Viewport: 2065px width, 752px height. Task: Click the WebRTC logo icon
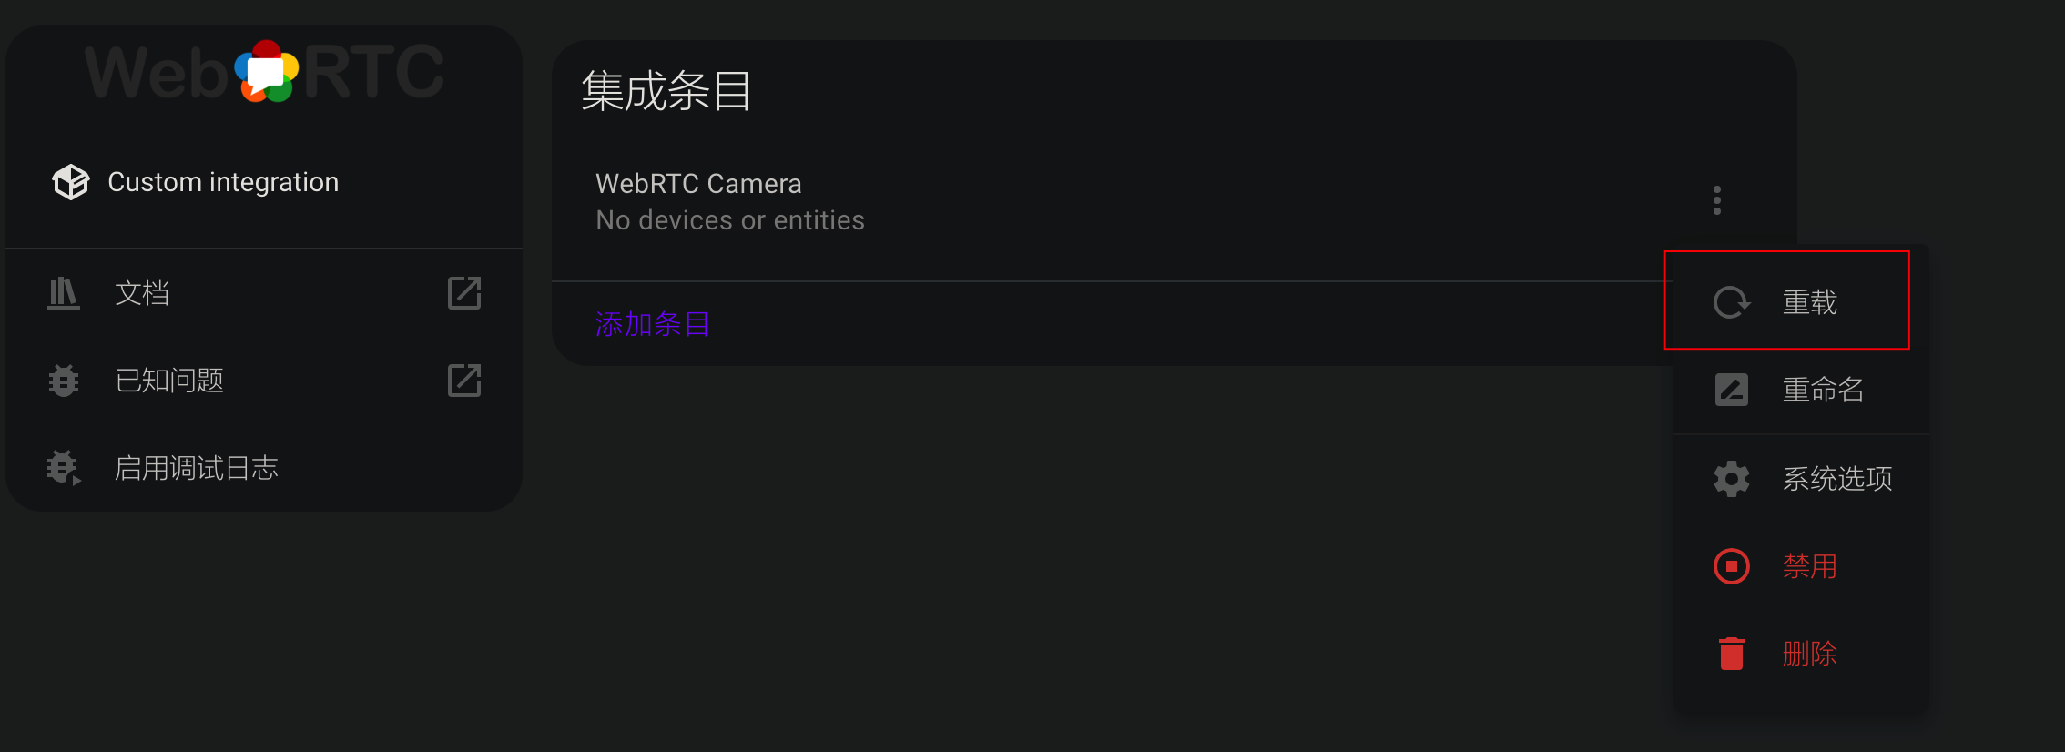click(x=267, y=73)
